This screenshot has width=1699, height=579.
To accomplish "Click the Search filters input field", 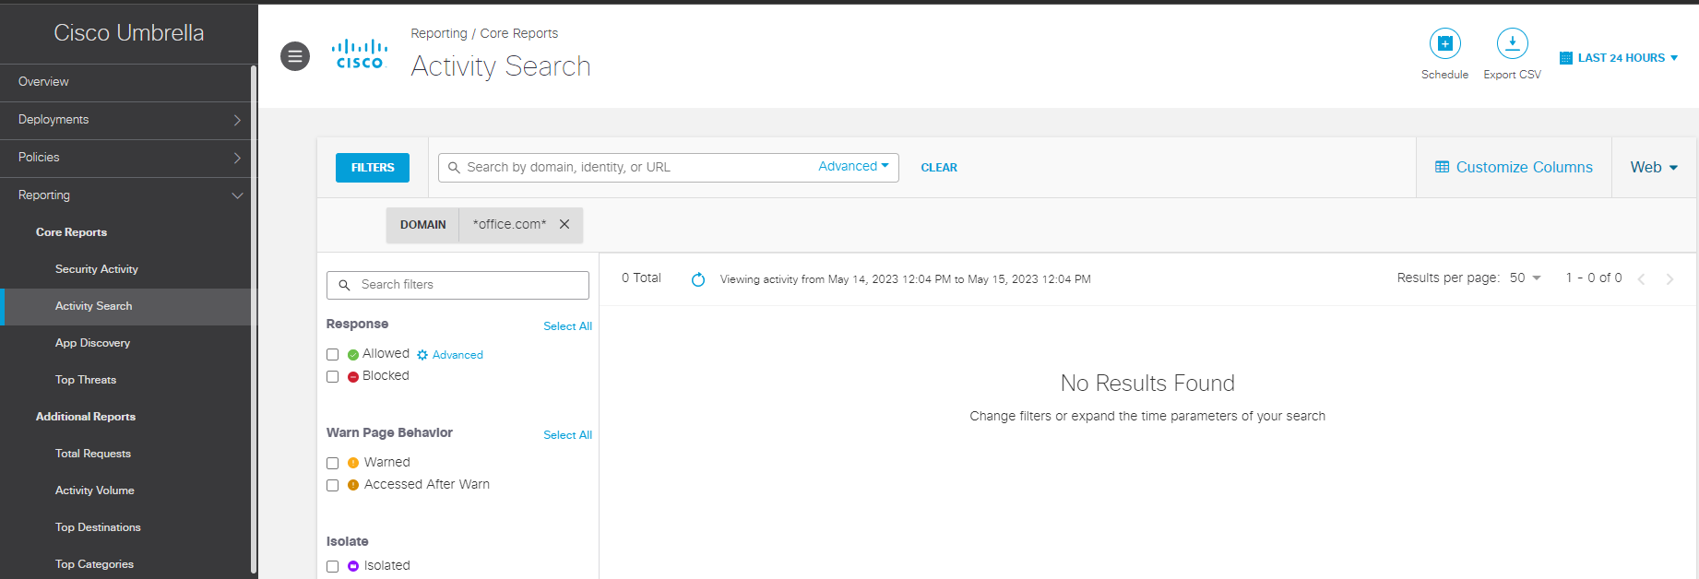I will [457, 285].
